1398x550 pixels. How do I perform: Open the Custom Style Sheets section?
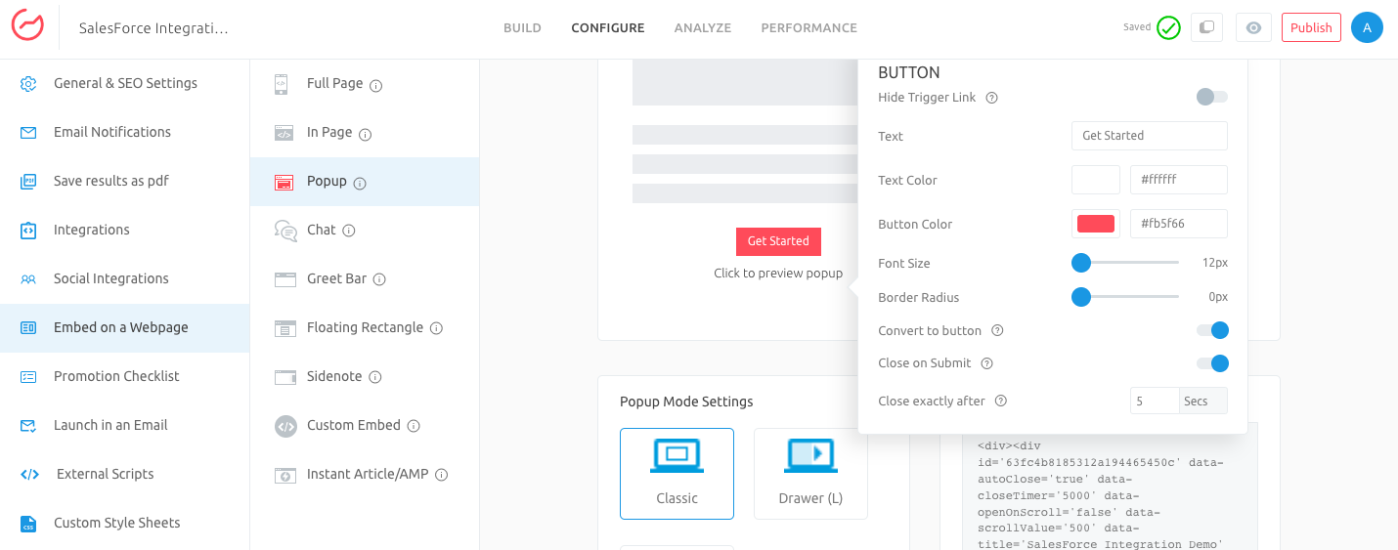pyautogui.click(x=125, y=524)
